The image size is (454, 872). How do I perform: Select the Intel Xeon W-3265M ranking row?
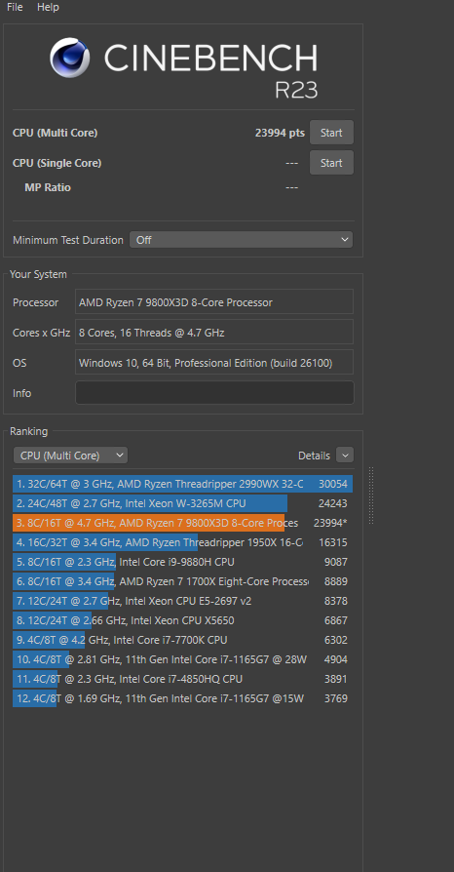click(x=183, y=503)
